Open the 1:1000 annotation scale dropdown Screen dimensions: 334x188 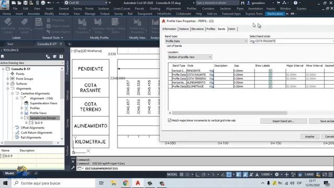(x=267, y=174)
